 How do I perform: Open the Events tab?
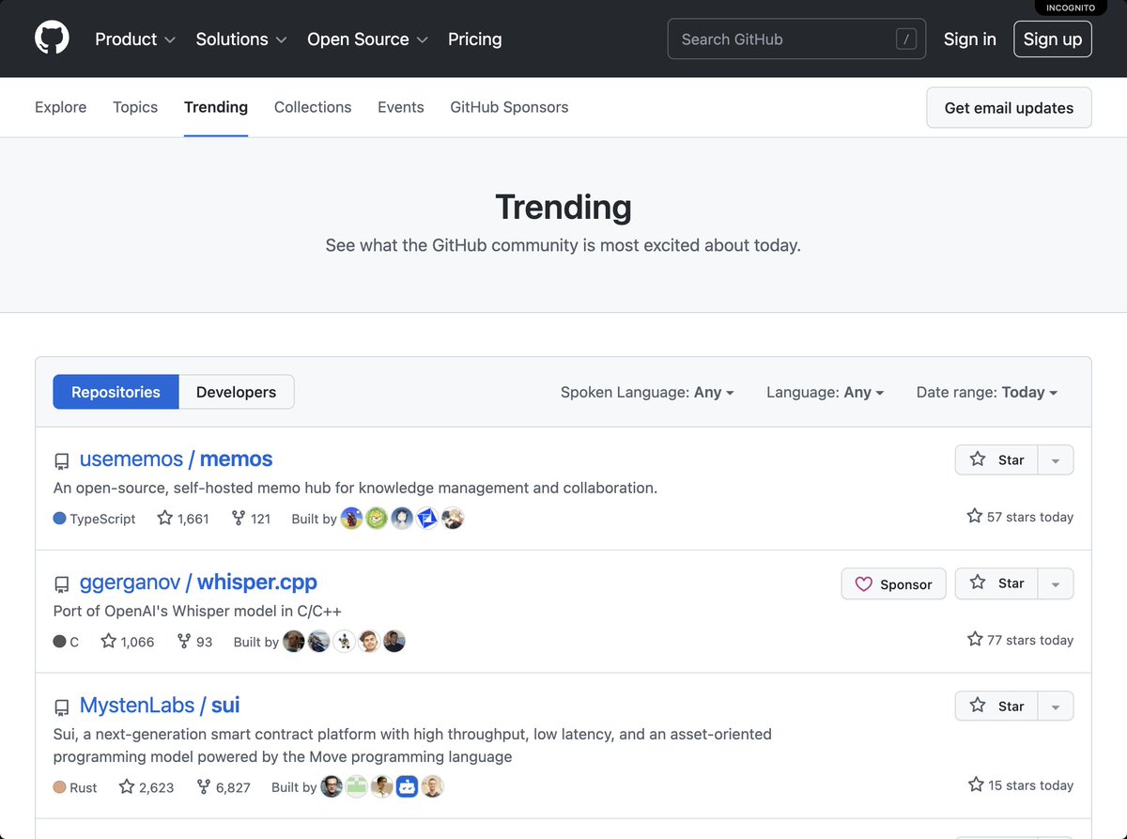[x=401, y=107]
